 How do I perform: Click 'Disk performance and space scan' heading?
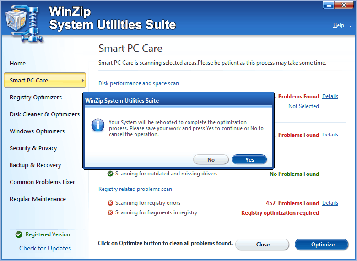[x=139, y=83]
